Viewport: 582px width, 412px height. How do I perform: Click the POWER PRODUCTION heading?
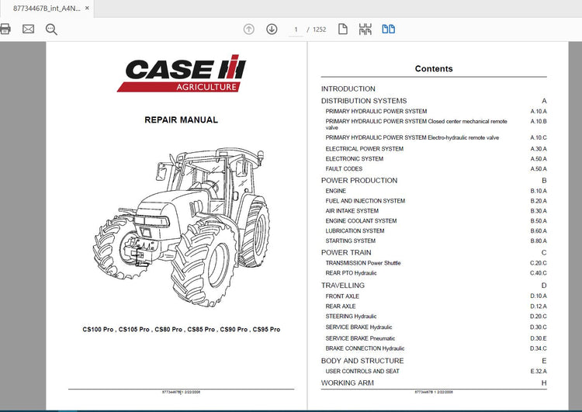pos(359,180)
